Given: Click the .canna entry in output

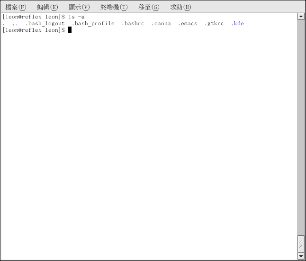Looking at the screenshot, I should click(161, 24).
